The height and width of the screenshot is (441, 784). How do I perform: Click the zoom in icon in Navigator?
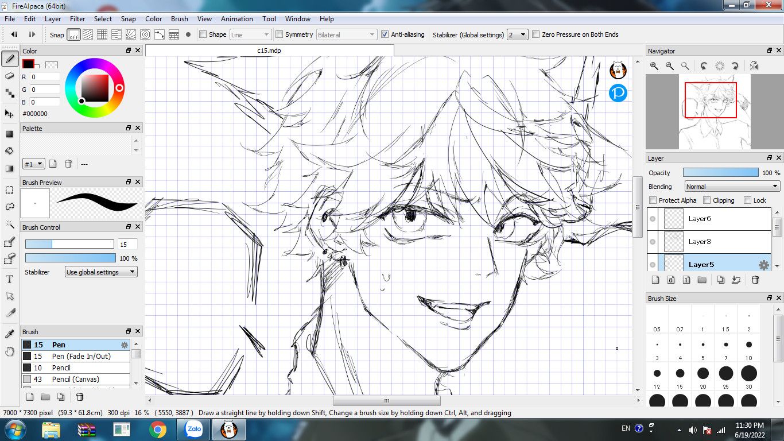point(654,66)
